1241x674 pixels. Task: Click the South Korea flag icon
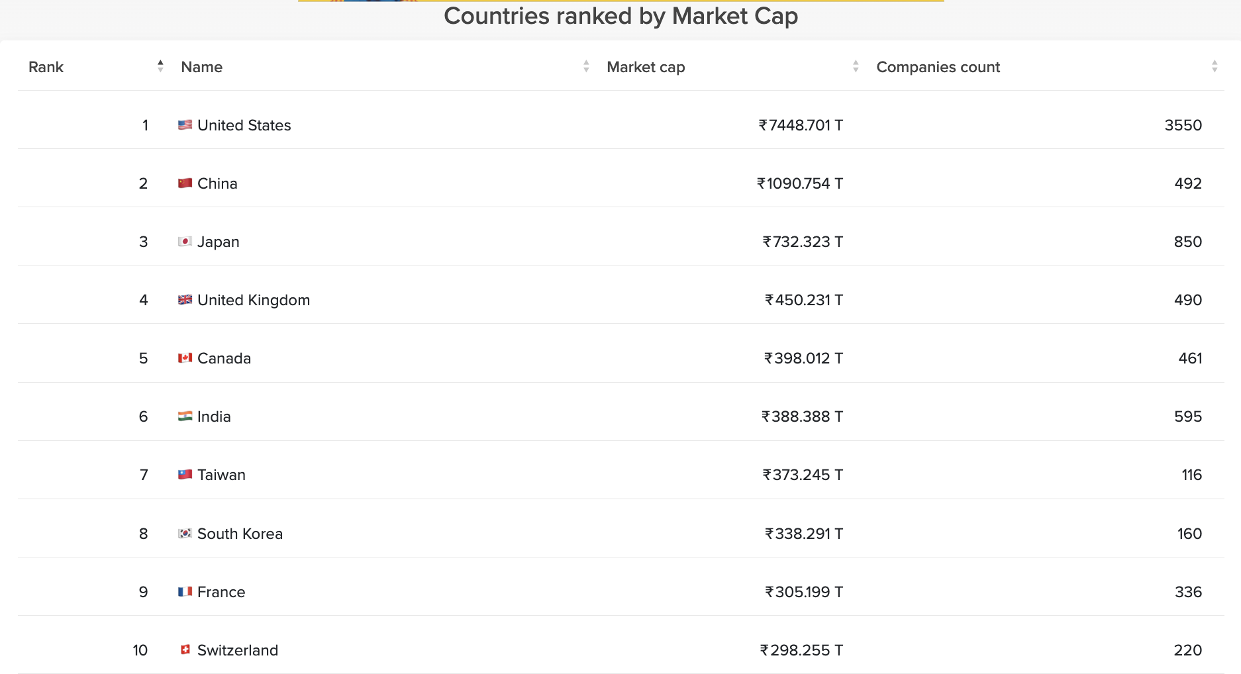(x=185, y=533)
